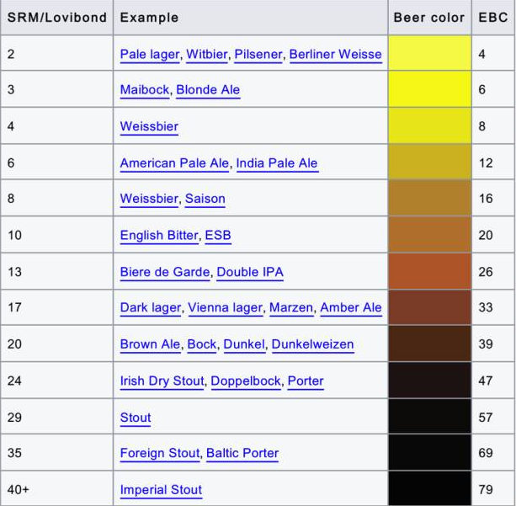
Task: Select the SRM value 40+
Action: click(x=19, y=490)
